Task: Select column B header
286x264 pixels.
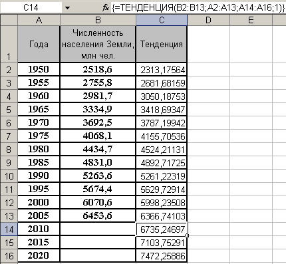Action: point(98,20)
